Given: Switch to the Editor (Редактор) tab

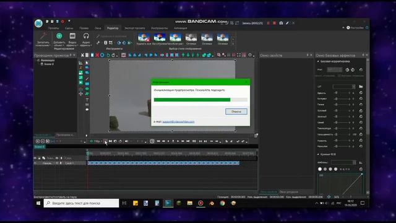Looking at the screenshot, I should click(x=113, y=28).
